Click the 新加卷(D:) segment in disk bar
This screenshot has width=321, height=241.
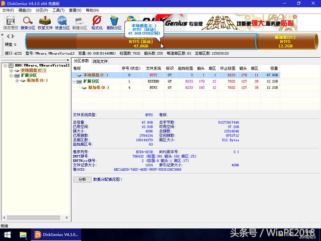point(286,42)
